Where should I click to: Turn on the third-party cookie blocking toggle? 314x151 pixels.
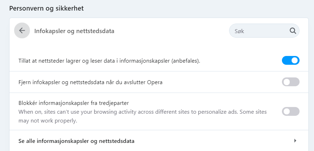291,111
